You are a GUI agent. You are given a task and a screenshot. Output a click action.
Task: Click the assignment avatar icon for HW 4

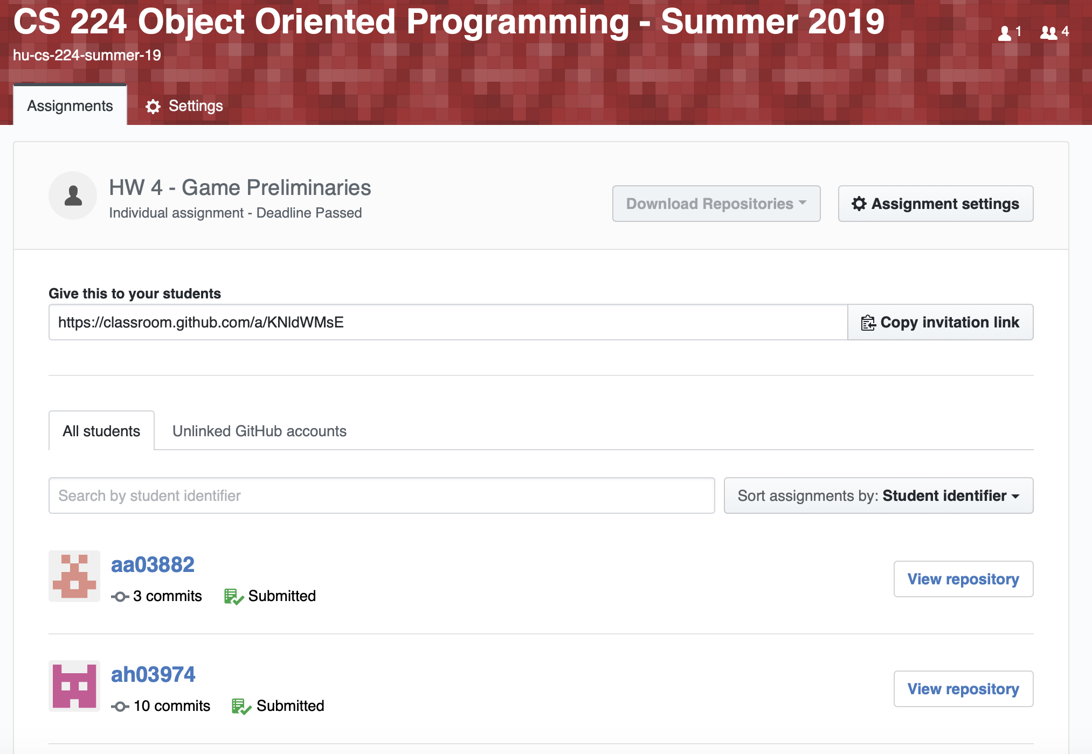[x=73, y=196]
